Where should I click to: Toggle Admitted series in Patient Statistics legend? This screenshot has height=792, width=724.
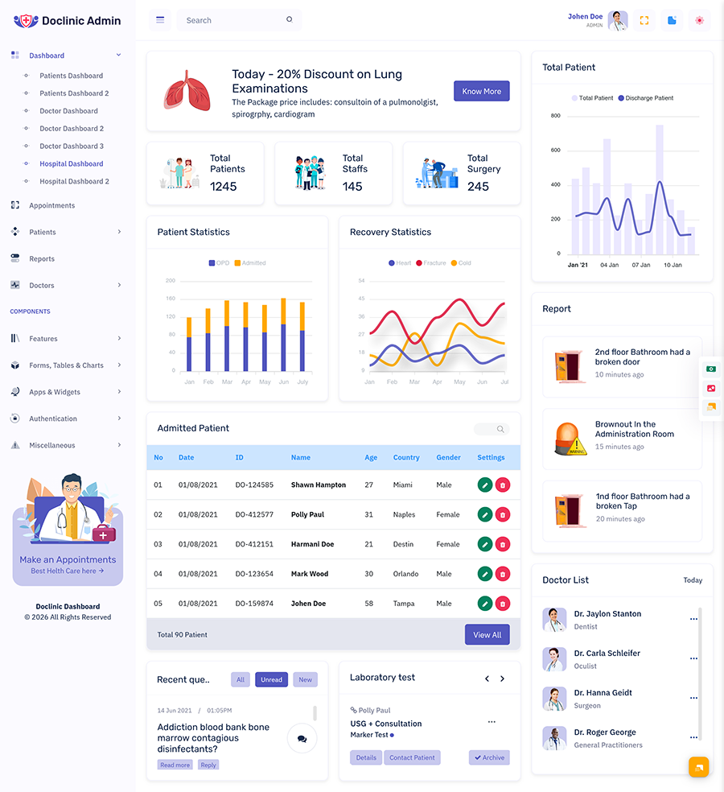pos(250,262)
